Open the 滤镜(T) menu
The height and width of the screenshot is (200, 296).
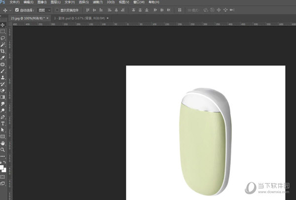(98, 2)
